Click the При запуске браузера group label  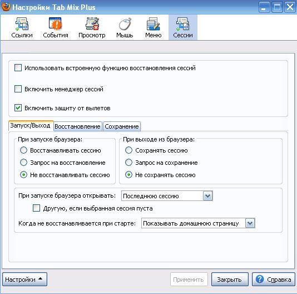coord(50,139)
